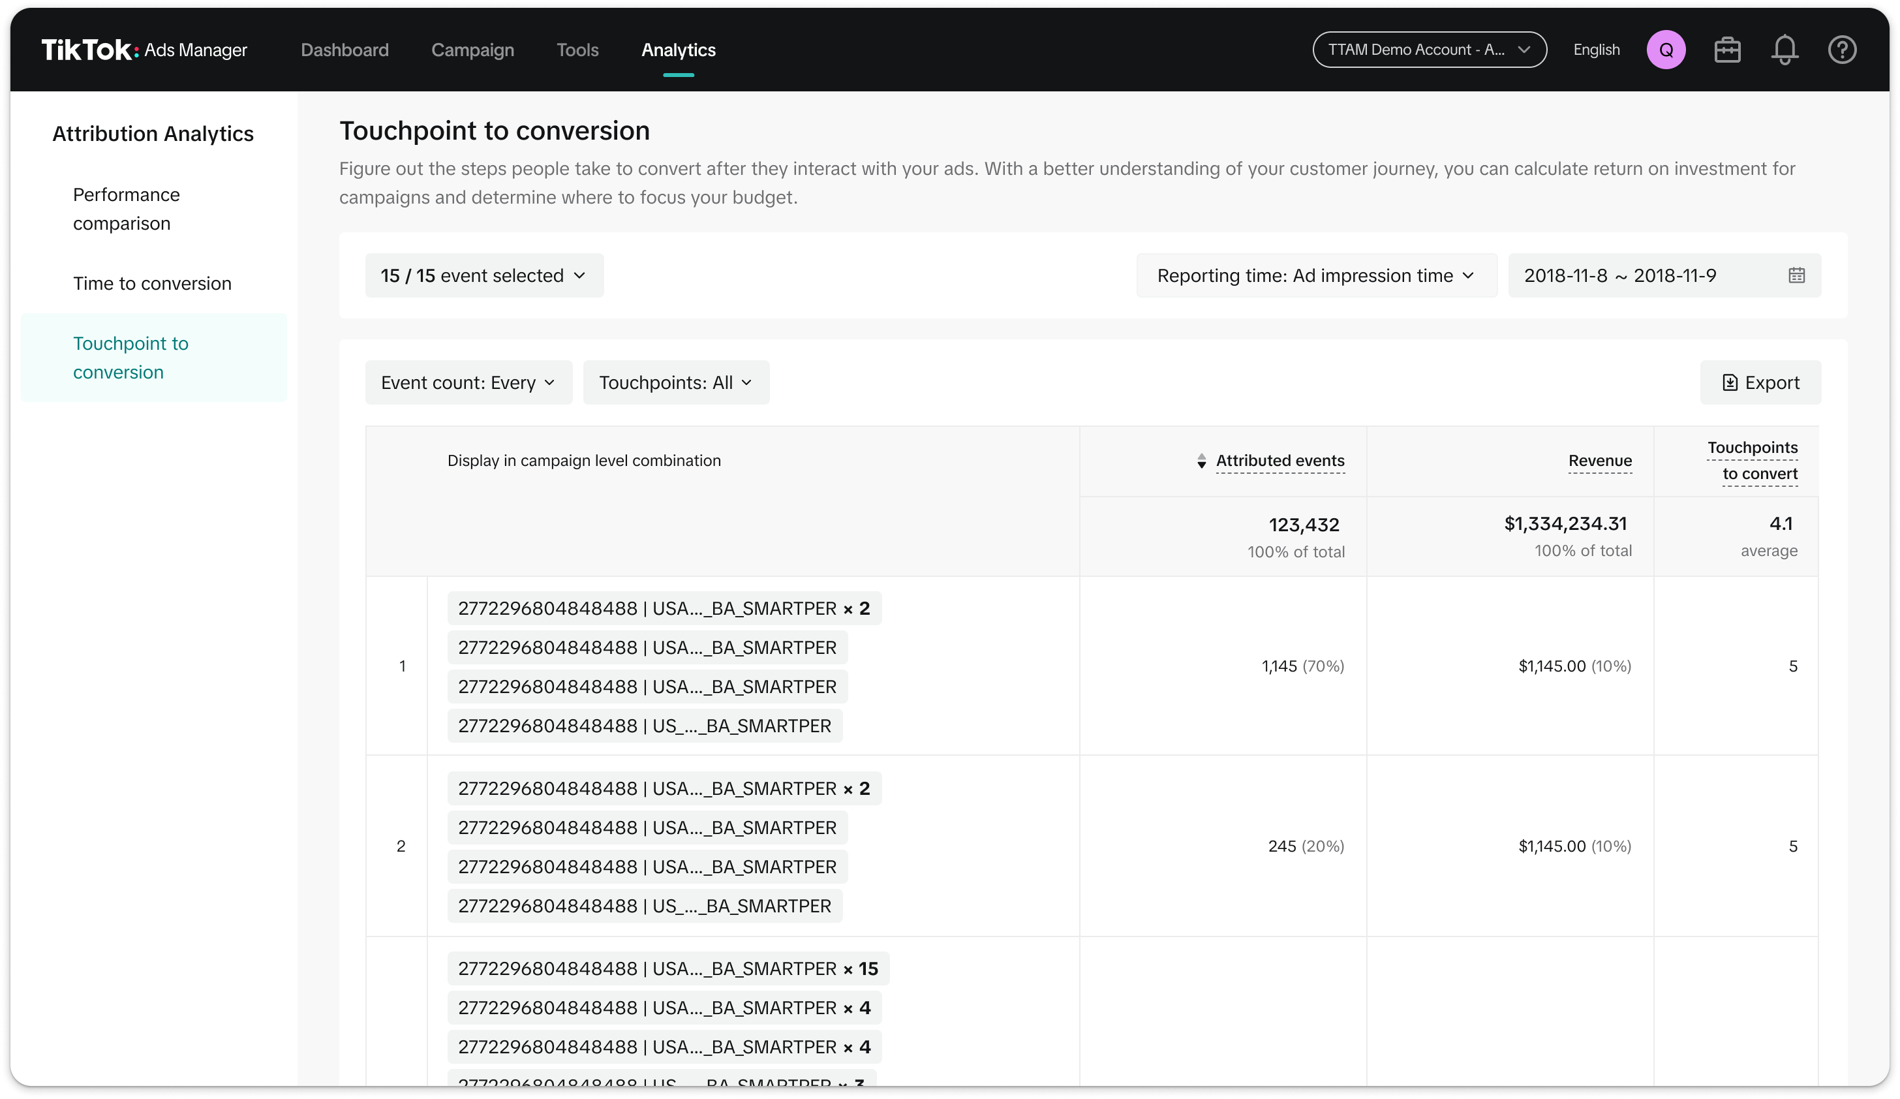The height and width of the screenshot is (1099, 1900).
Task: Click the purple Q profile avatar
Action: (1666, 50)
